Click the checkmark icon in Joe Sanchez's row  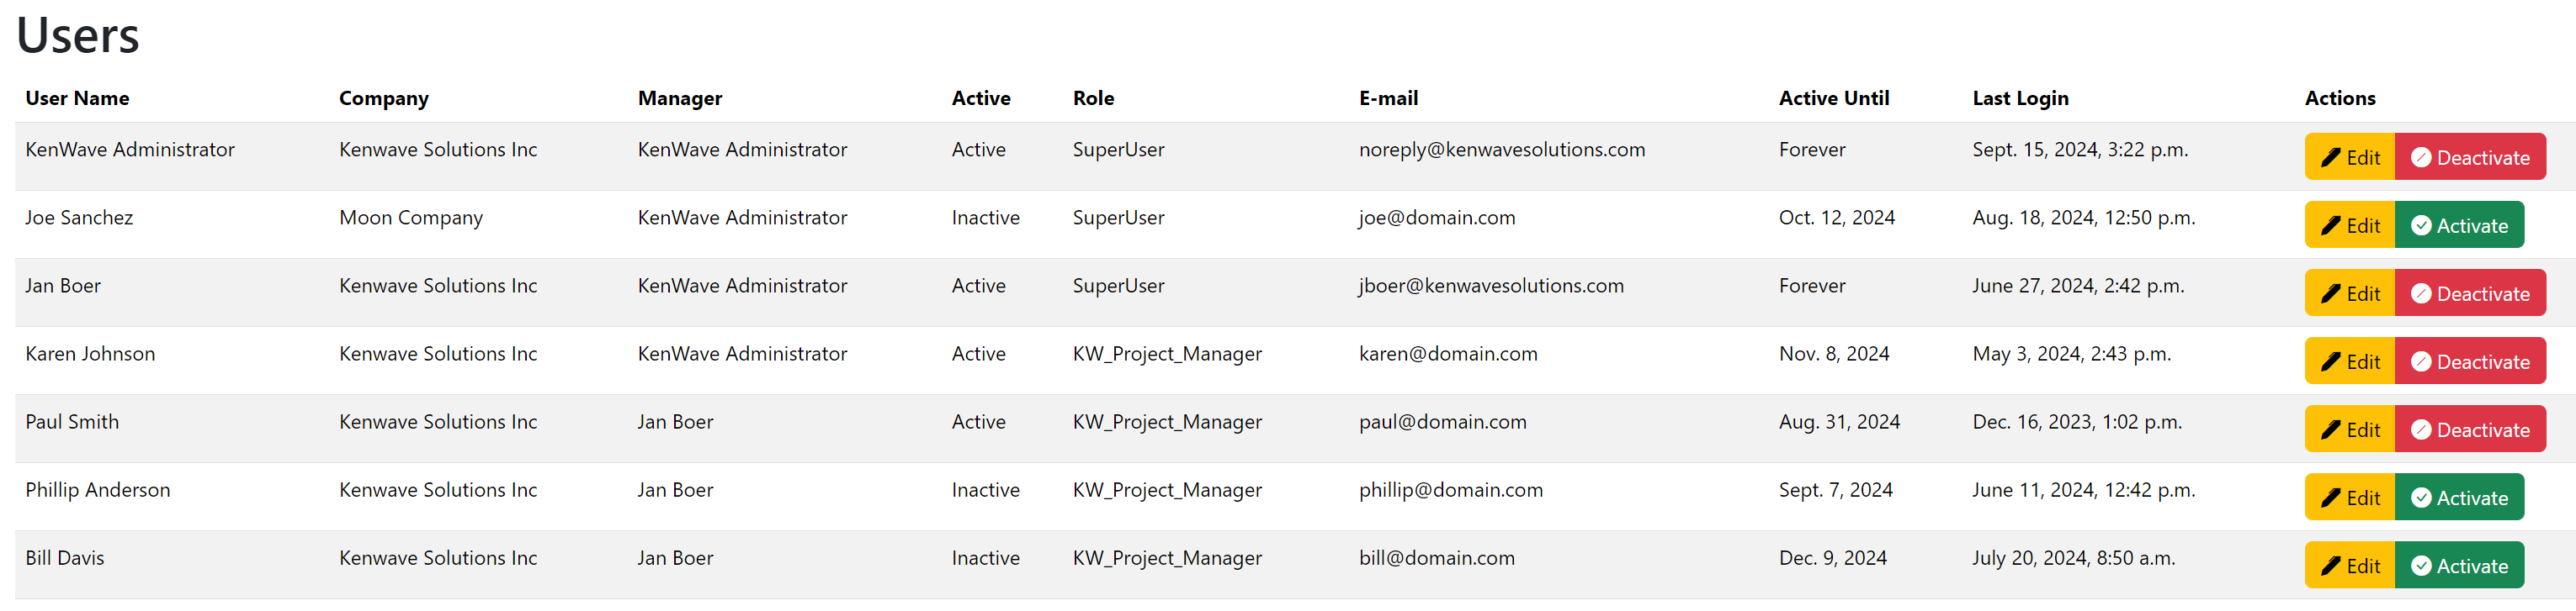point(2421,225)
